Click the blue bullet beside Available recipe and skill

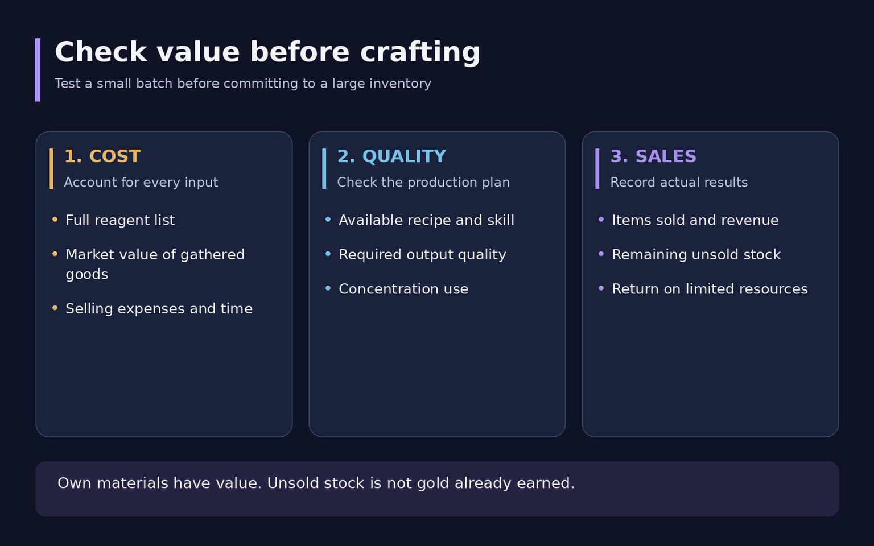(328, 220)
